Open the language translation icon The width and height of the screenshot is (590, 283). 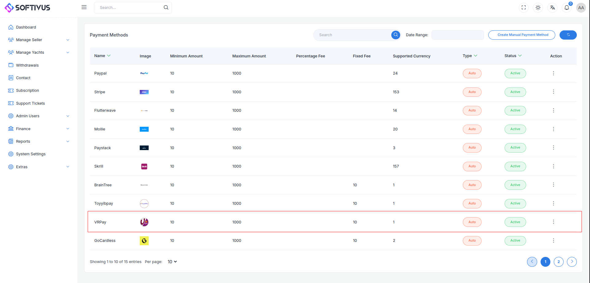point(553,8)
